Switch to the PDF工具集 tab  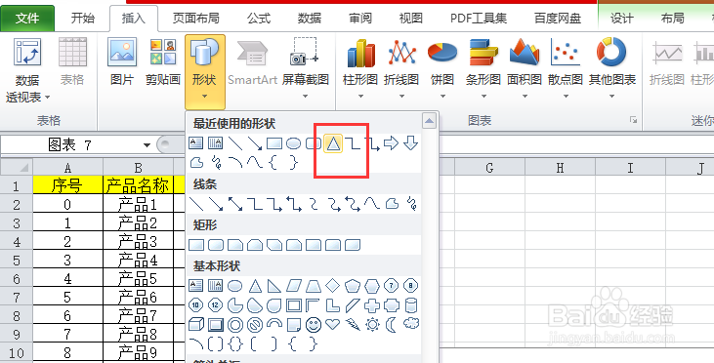click(x=479, y=19)
